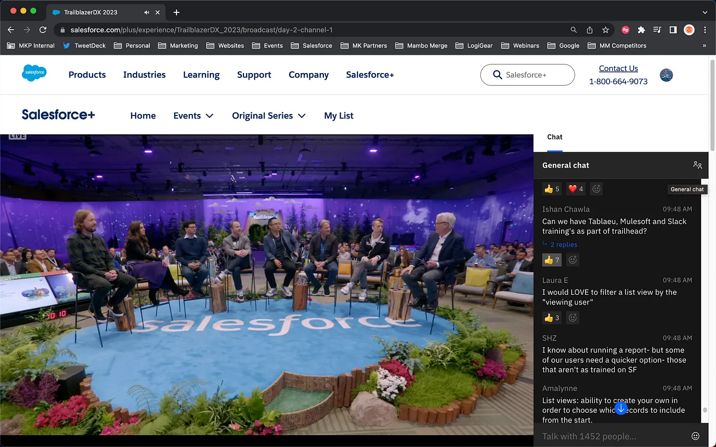Open the Webinars bookmarks folder
Image resolution: width=716 pixels, height=447 pixels.
520,45
